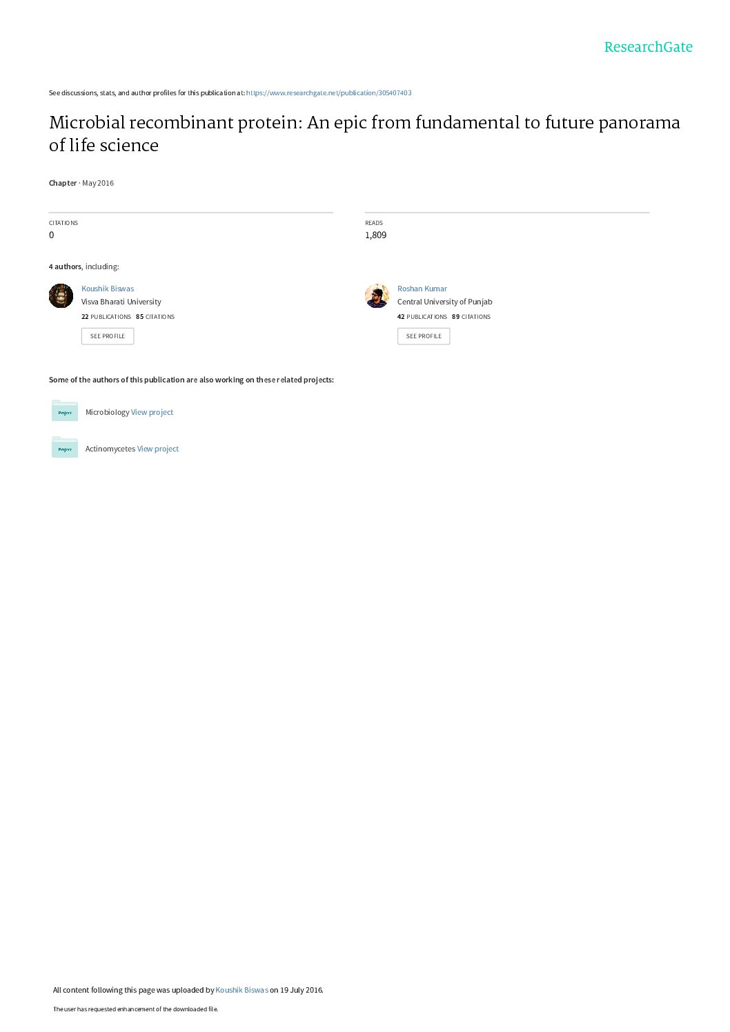The width and height of the screenshot is (730, 1032).
Task: Click the citations count 0
Action: (51, 235)
